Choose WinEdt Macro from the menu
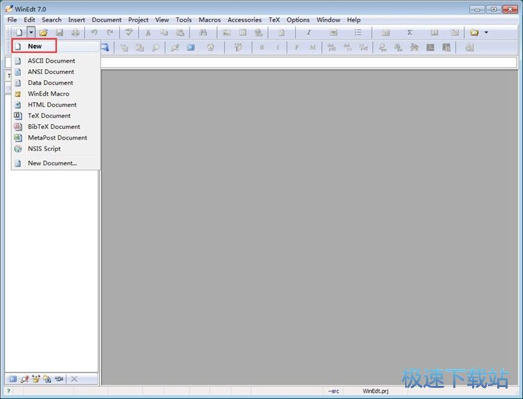Image resolution: width=523 pixels, height=399 pixels. 56,93
